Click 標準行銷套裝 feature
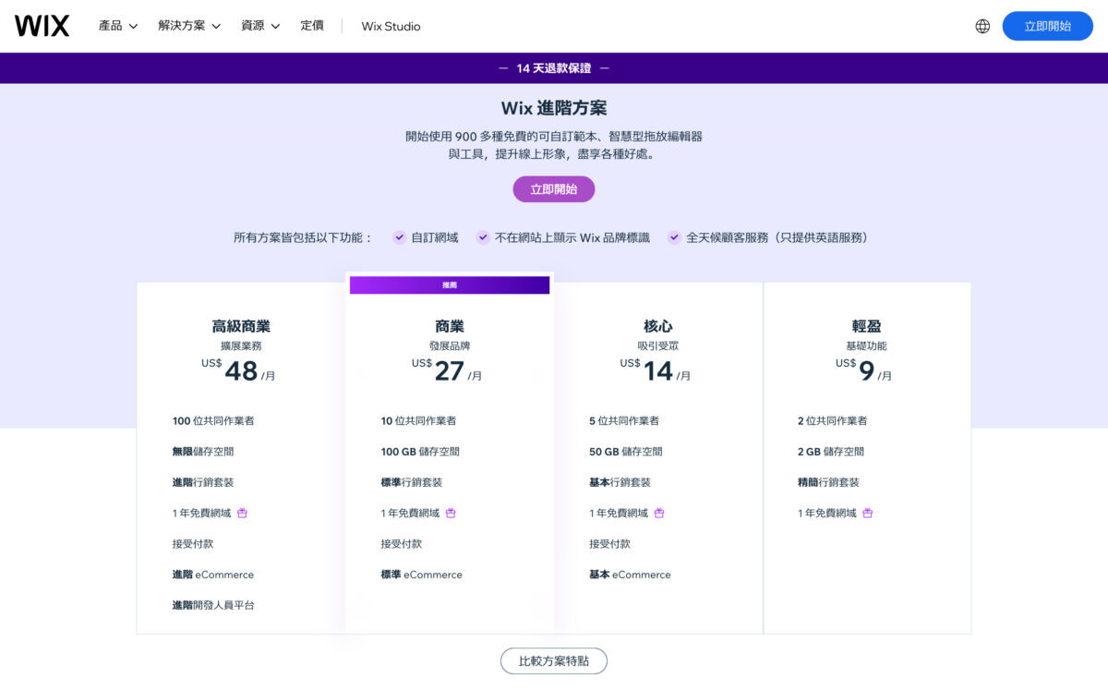1108x690 pixels. [x=412, y=482]
